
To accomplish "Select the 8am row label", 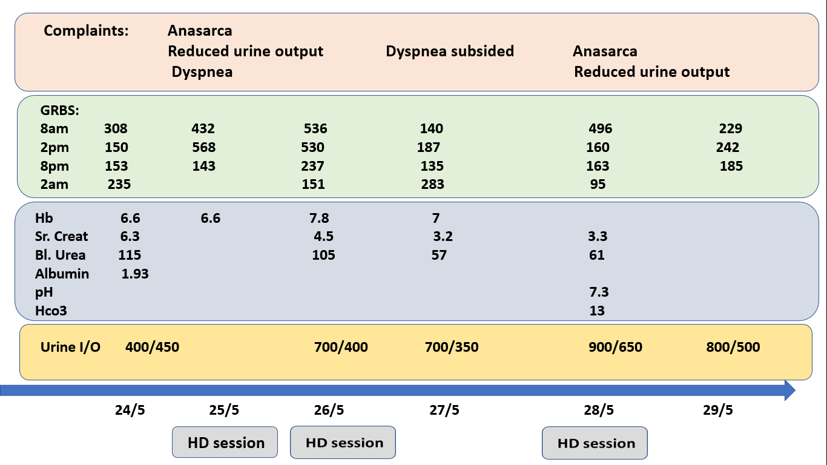I will pos(54,129).
